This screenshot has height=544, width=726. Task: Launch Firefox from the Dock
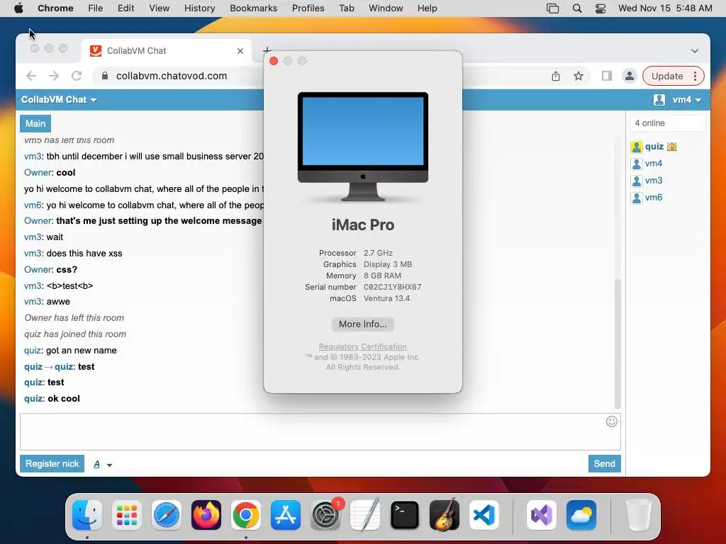tap(206, 515)
